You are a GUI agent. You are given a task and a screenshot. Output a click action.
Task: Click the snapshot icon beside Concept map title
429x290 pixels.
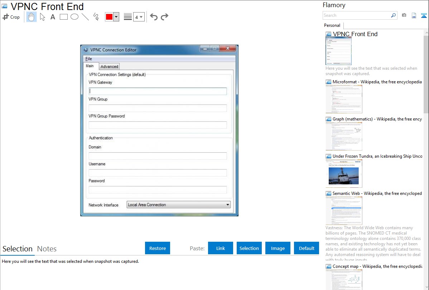tap(328, 266)
